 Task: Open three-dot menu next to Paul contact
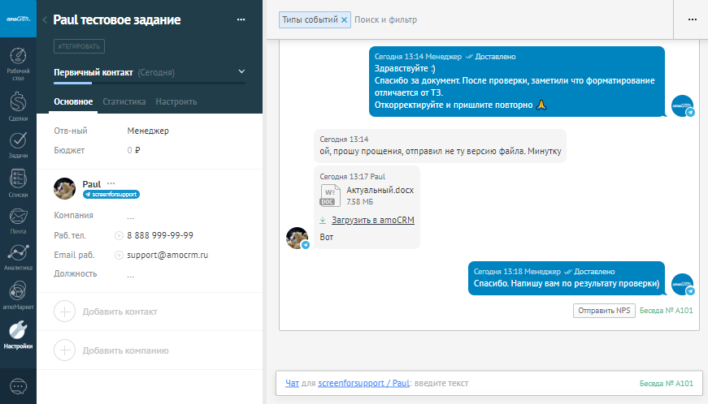(x=111, y=183)
